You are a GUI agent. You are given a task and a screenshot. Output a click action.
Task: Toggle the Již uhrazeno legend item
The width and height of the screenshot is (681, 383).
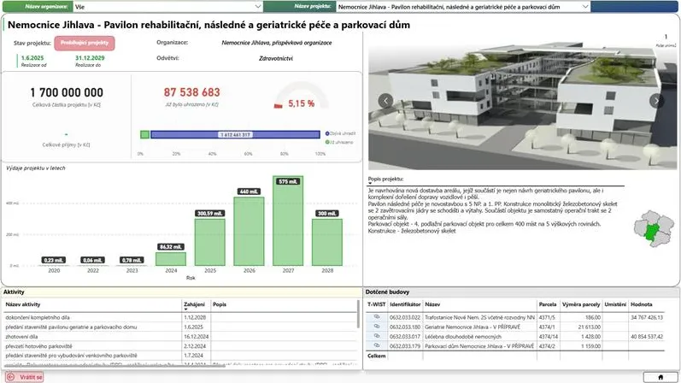(x=340, y=141)
